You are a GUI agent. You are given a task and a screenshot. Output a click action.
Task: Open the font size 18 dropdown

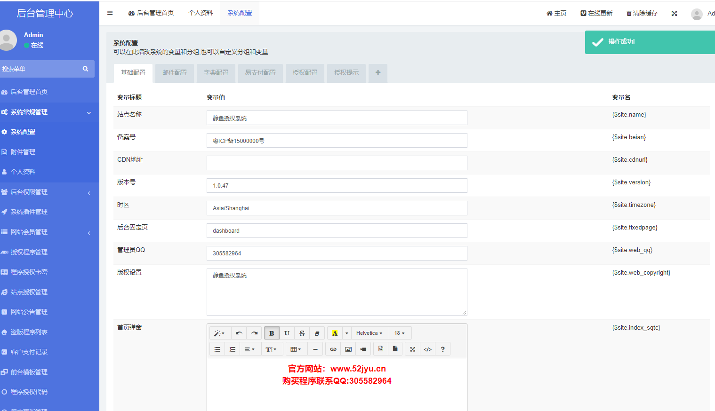click(399, 333)
